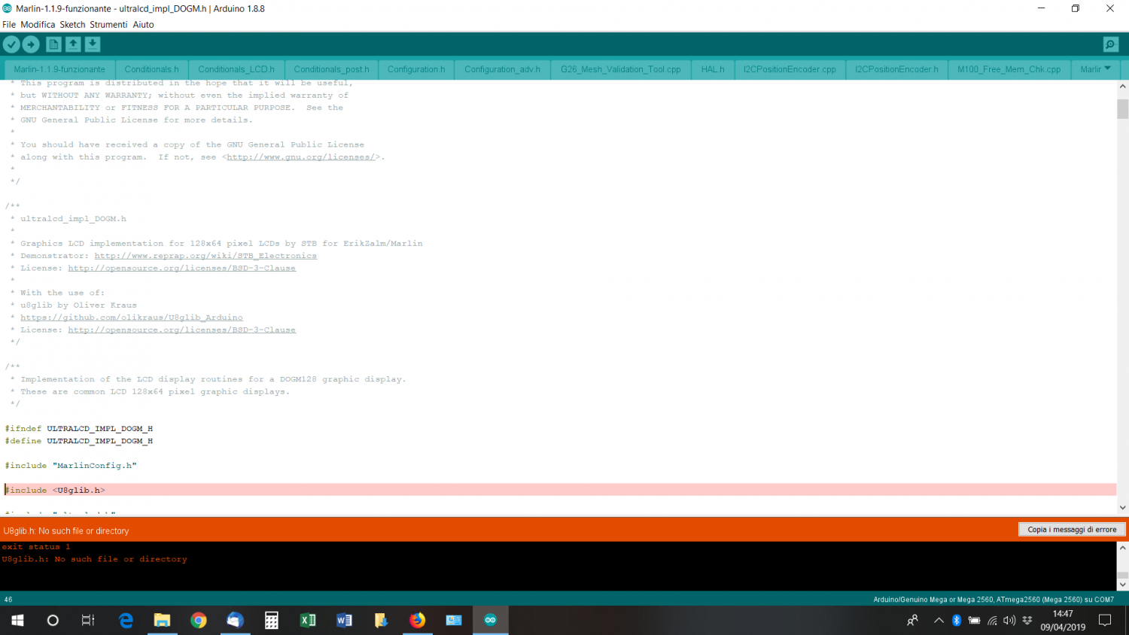Click the Bluetooth tray icon
Screen dimensions: 1129x635
957,620
